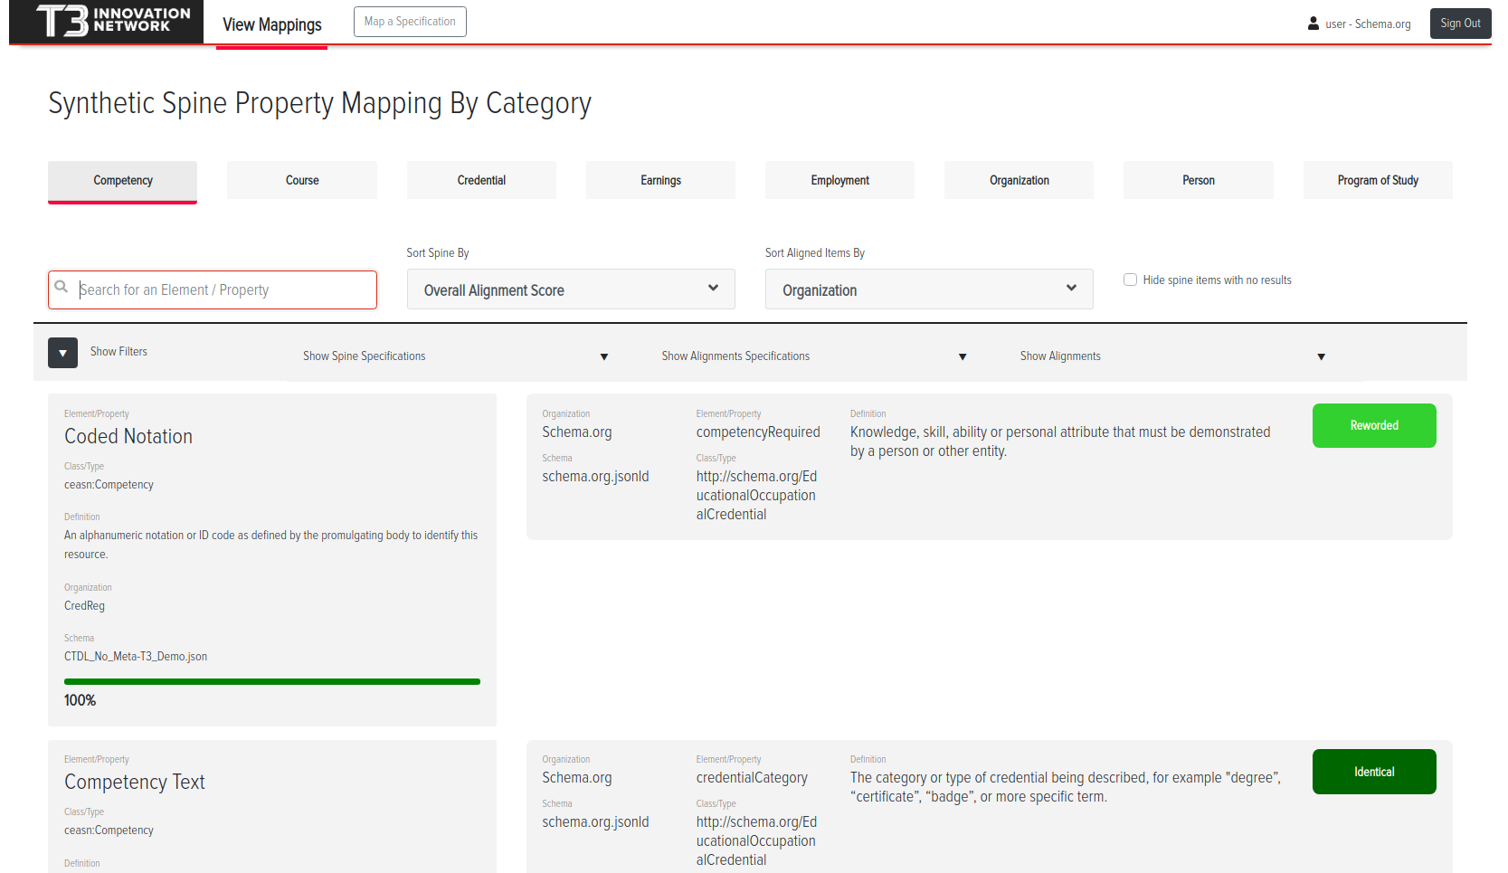The width and height of the screenshot is (1508, 873).
Task: Click the competencyRequired property name
Action: click(x=758, y=432)
